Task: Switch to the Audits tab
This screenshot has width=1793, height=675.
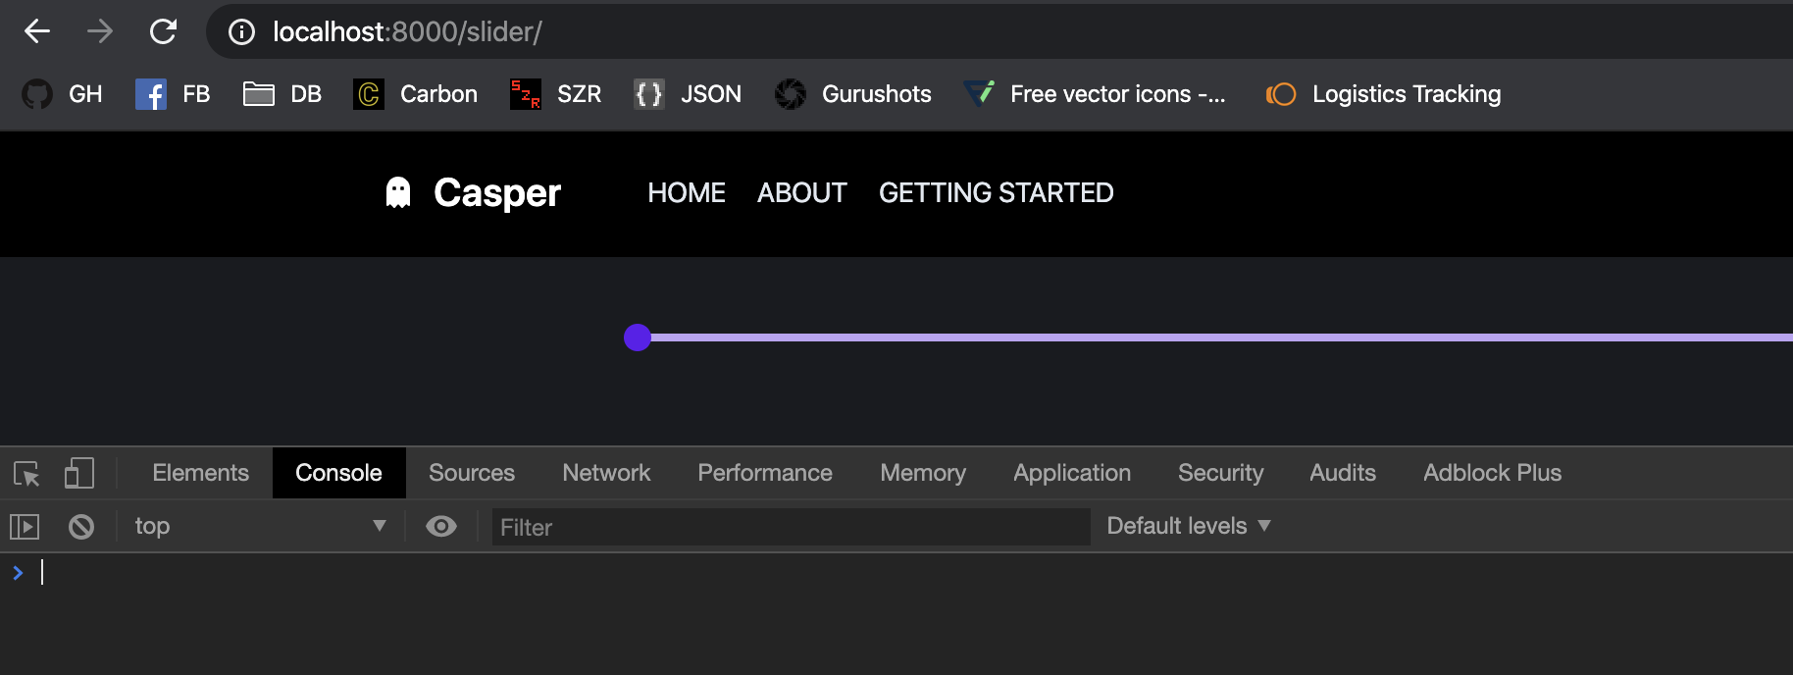Action: 1343,473
